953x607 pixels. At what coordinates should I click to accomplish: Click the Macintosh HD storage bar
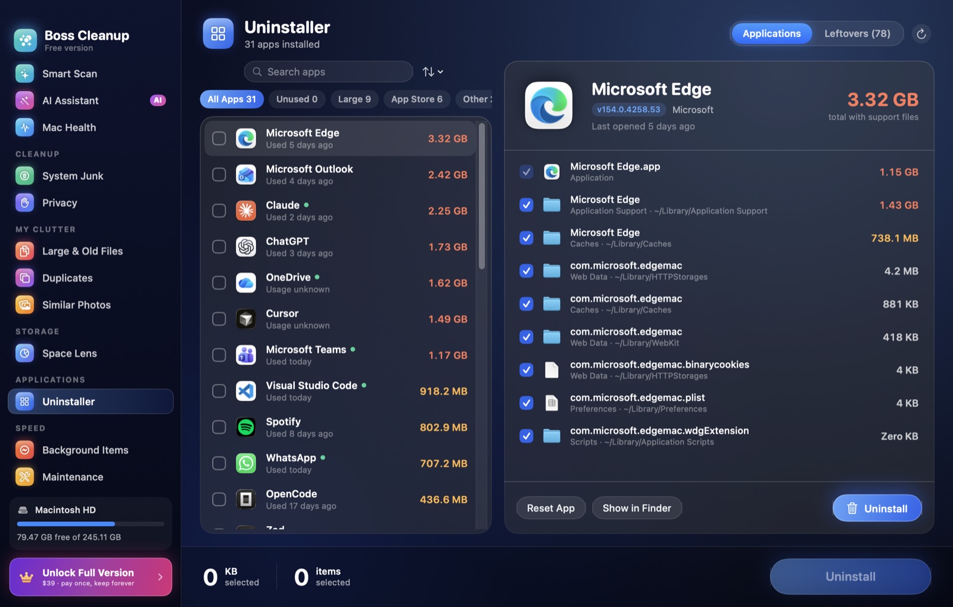91,524
